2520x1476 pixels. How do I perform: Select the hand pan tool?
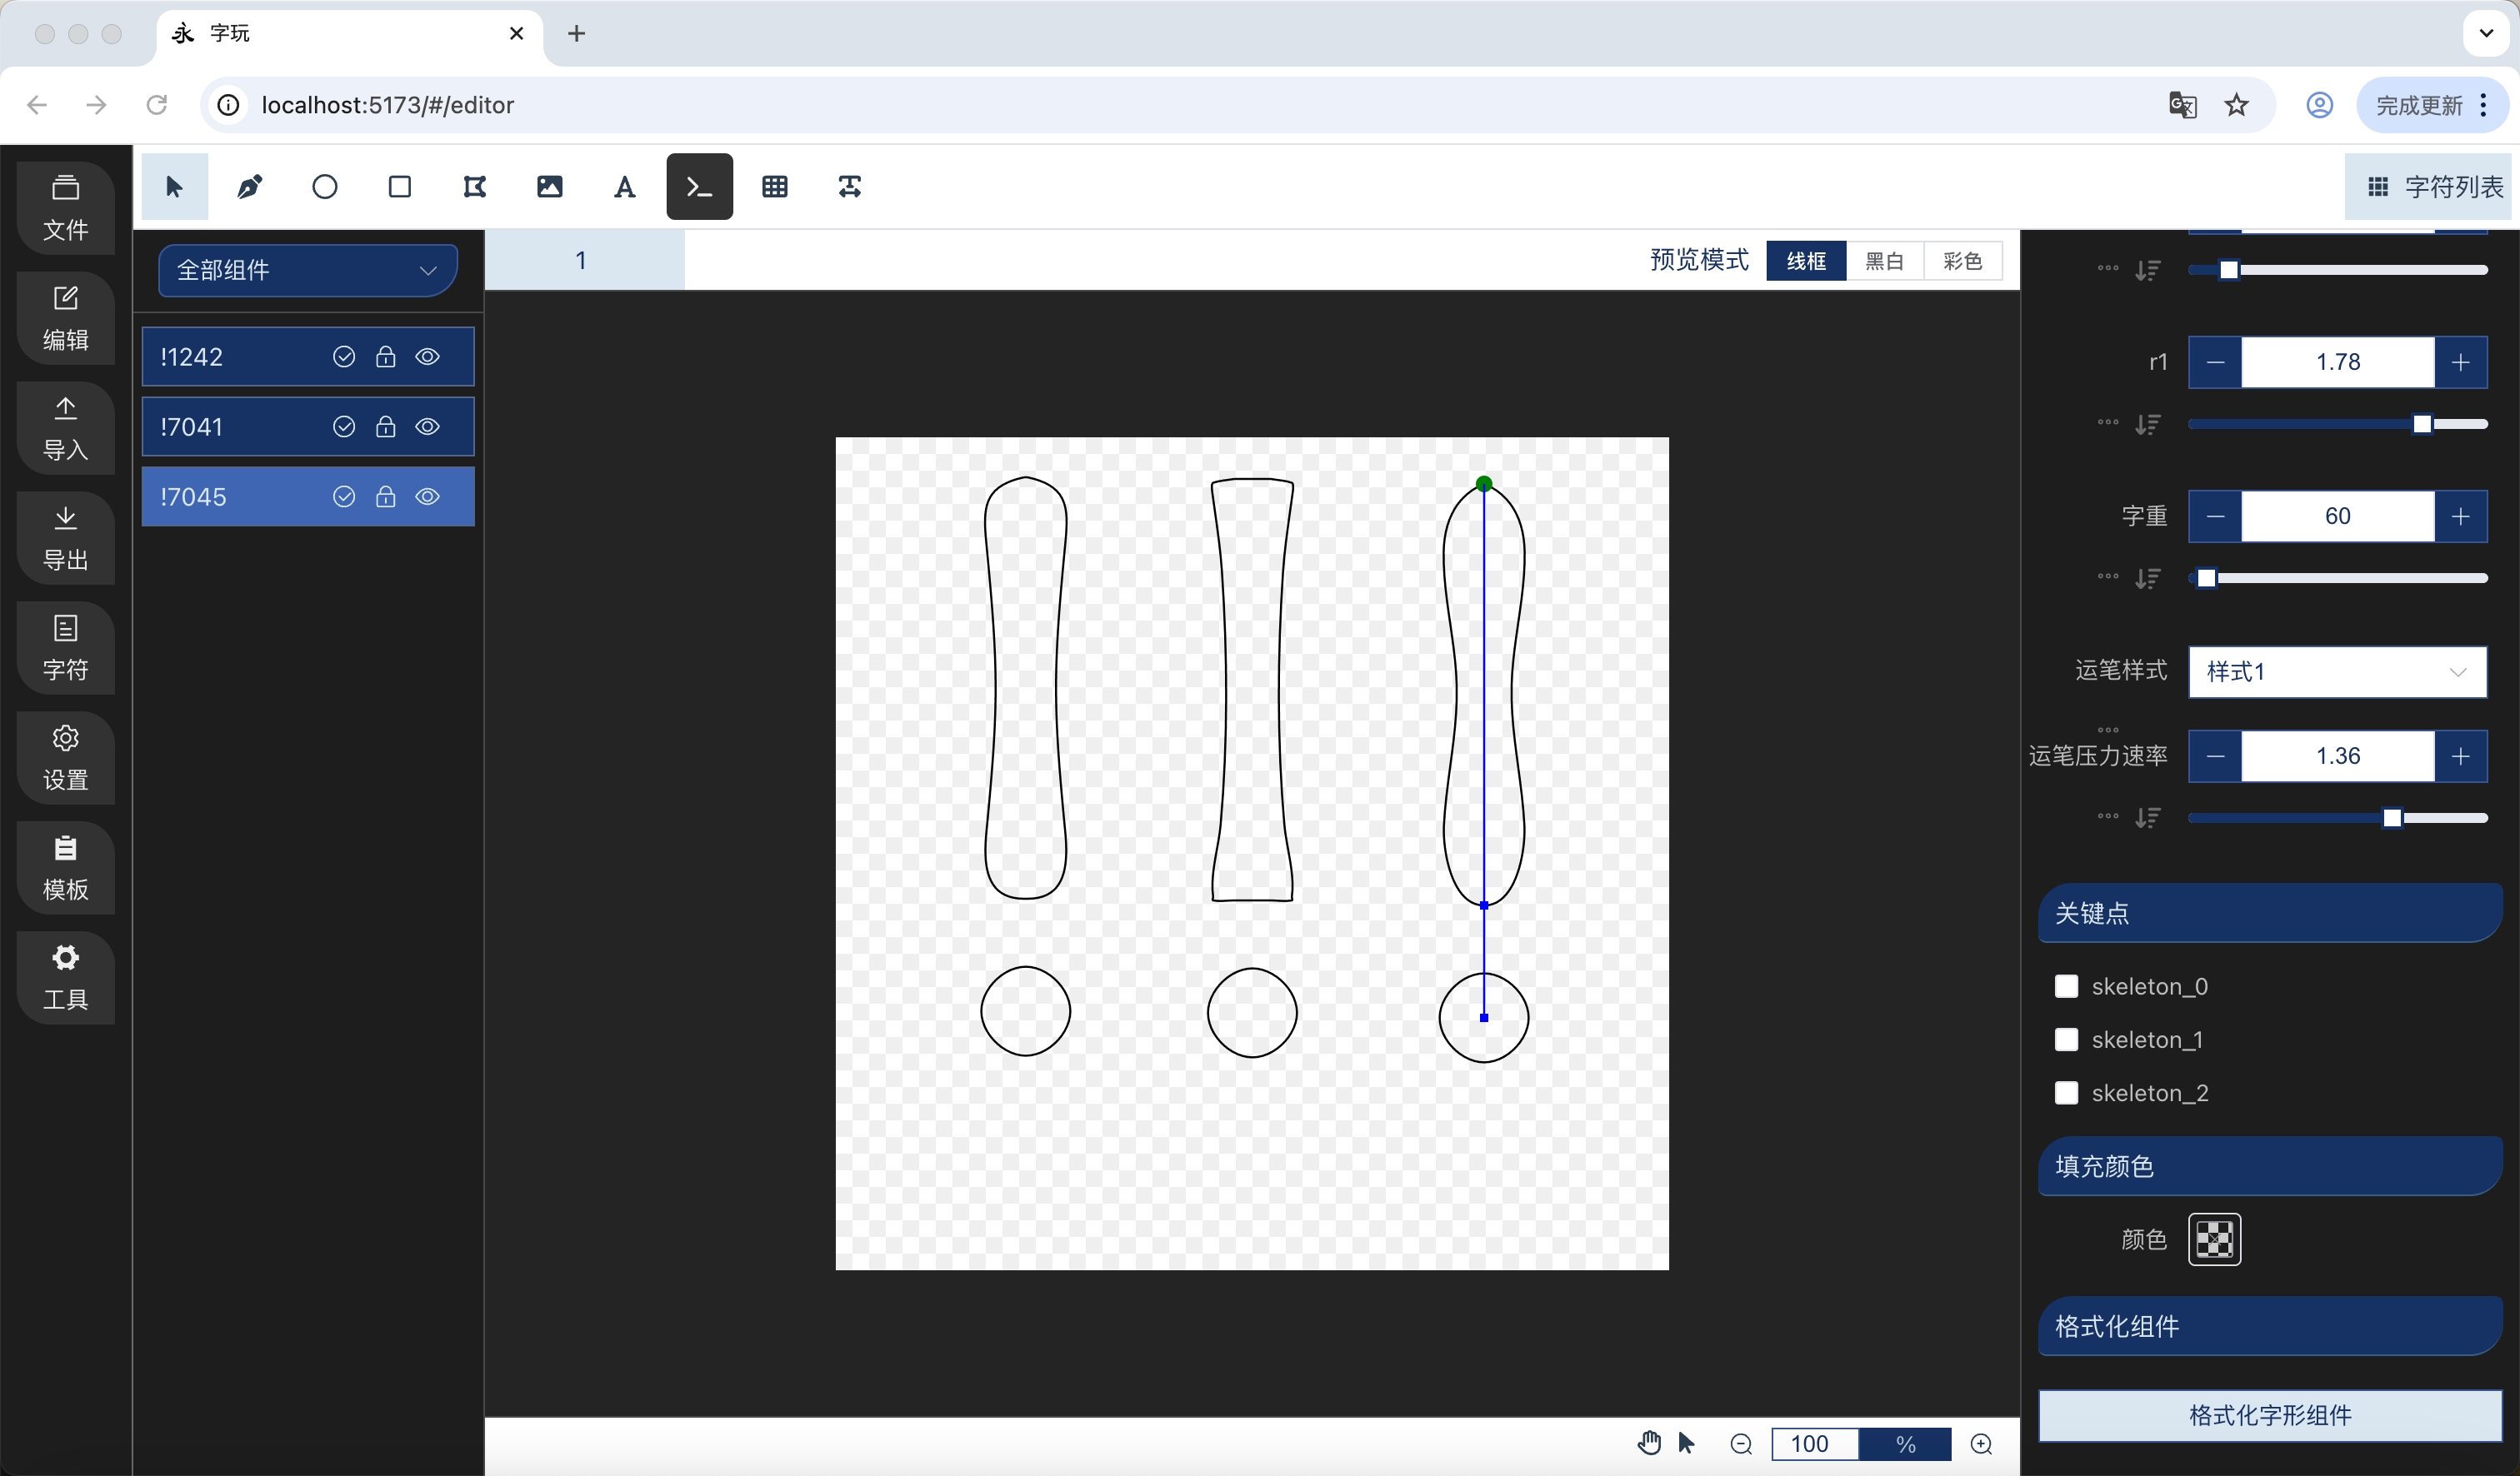coord(1649,1443)
